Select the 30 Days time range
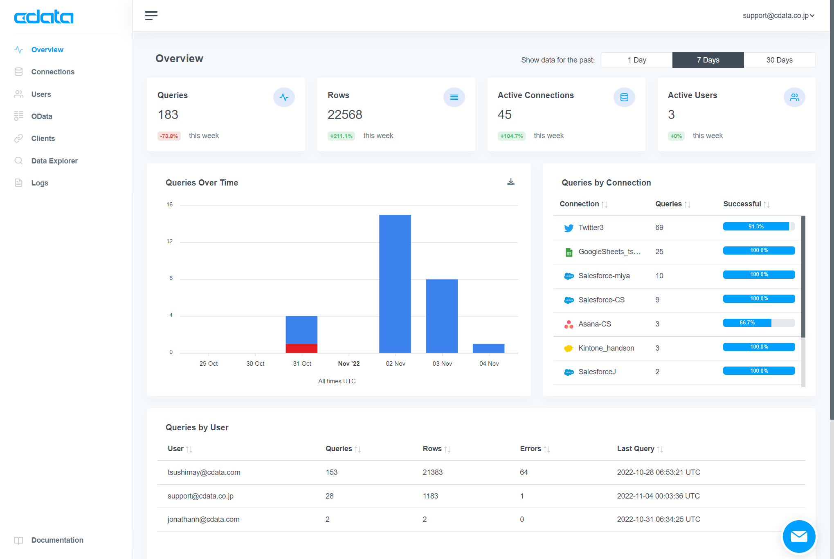Viewport: 834px width, 559px height. click(779, 60)
